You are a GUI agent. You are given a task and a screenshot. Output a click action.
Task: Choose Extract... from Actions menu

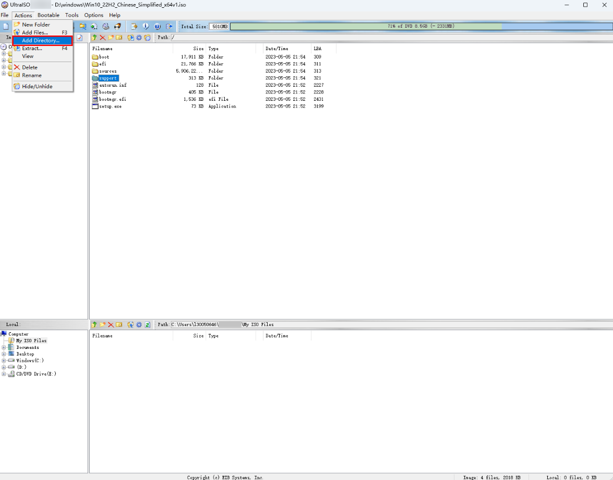(x=43, y=49)
